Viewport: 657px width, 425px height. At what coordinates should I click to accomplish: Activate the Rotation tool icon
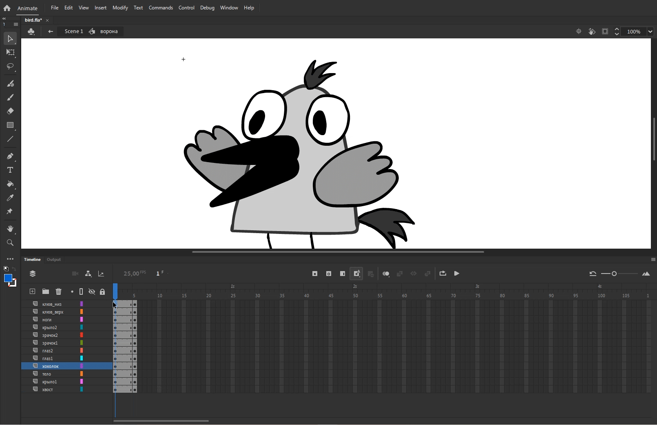click(x=592, y=31)
